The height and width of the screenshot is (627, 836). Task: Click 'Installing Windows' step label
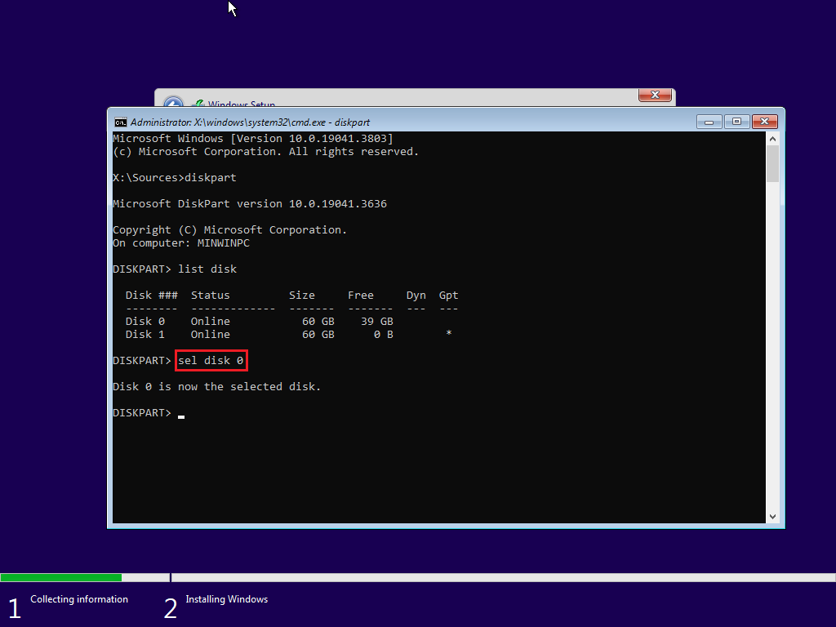point(227,599)
